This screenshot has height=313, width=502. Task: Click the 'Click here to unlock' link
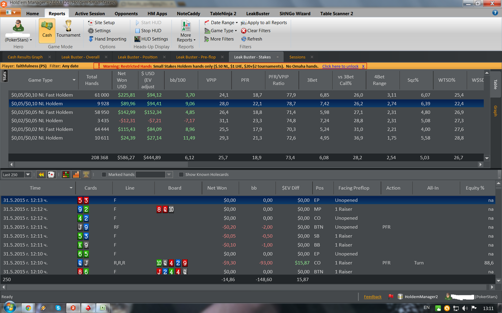340,66
